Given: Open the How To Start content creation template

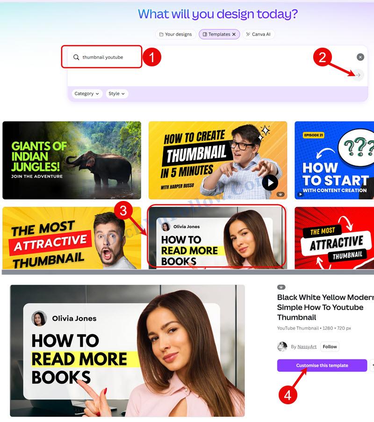Looking at the screenshot, I should 334,160.
